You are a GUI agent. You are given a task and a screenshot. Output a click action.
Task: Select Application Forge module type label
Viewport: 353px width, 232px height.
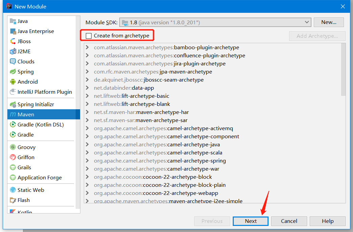point(40,178)
